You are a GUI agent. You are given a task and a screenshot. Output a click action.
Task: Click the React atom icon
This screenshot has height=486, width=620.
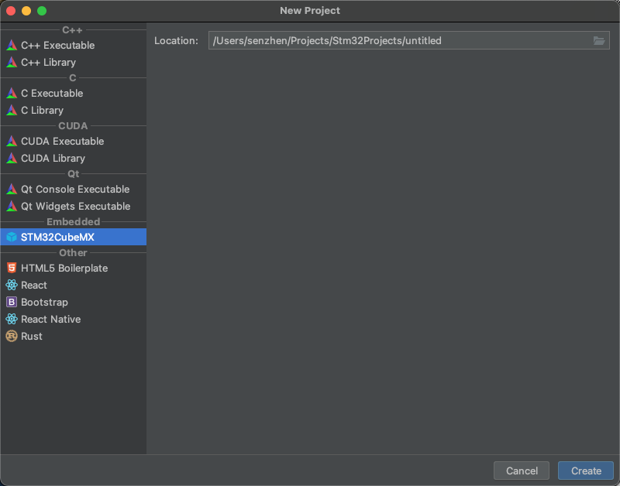click(12, 286)
